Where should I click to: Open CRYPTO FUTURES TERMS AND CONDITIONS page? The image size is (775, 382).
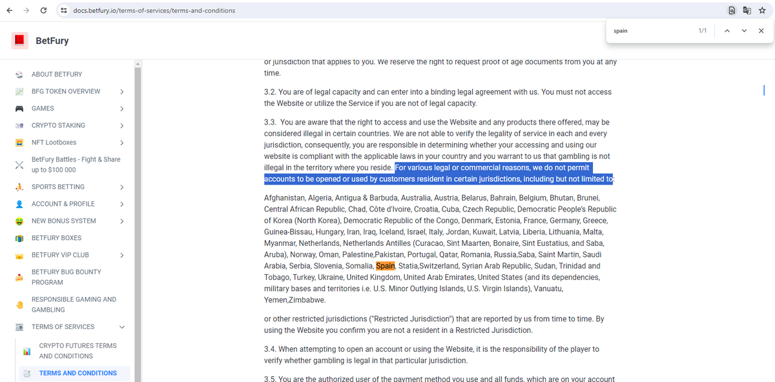77,351
